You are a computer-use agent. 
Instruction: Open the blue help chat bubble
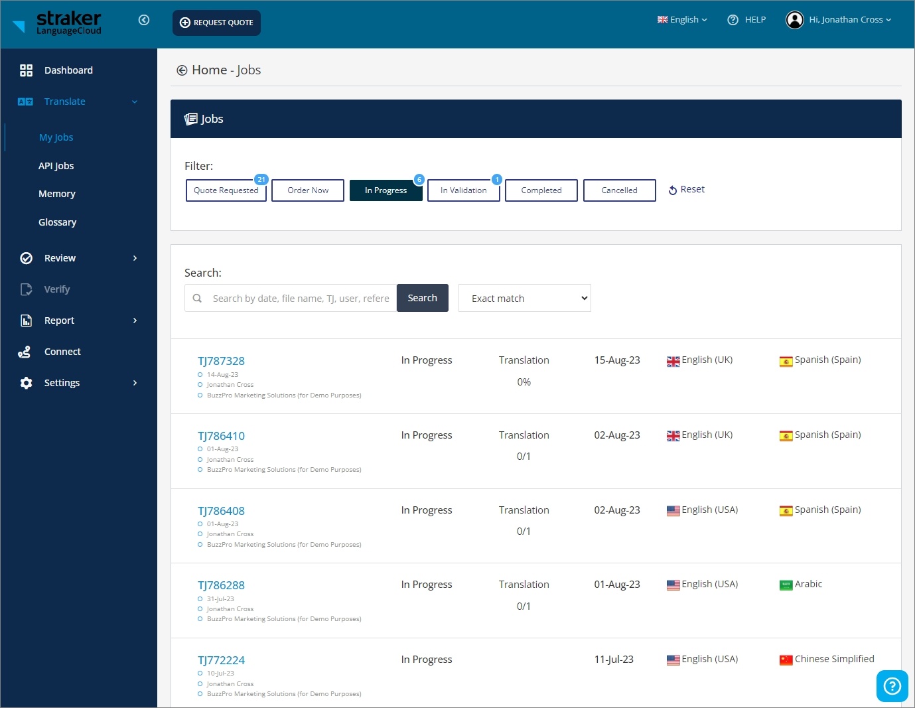892,686
